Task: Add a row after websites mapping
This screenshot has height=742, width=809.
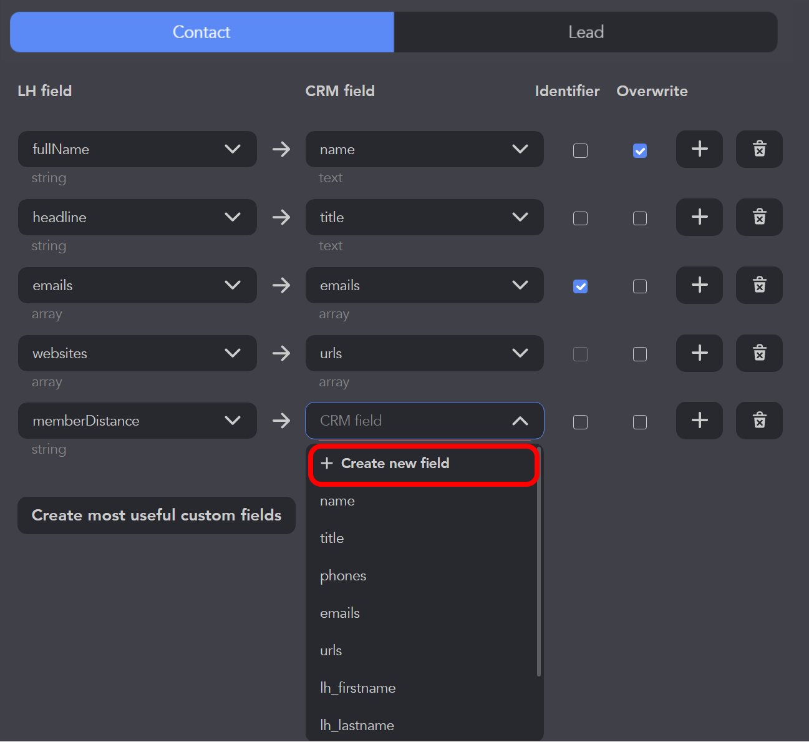Action: [x=699, y=353]
